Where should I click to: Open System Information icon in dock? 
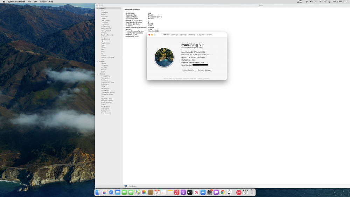229,192
